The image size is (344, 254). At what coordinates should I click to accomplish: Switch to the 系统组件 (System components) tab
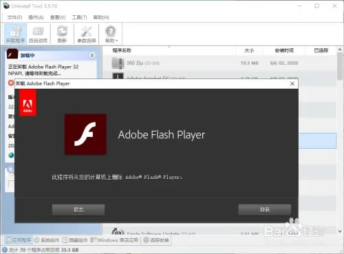(x=47, y=240)
